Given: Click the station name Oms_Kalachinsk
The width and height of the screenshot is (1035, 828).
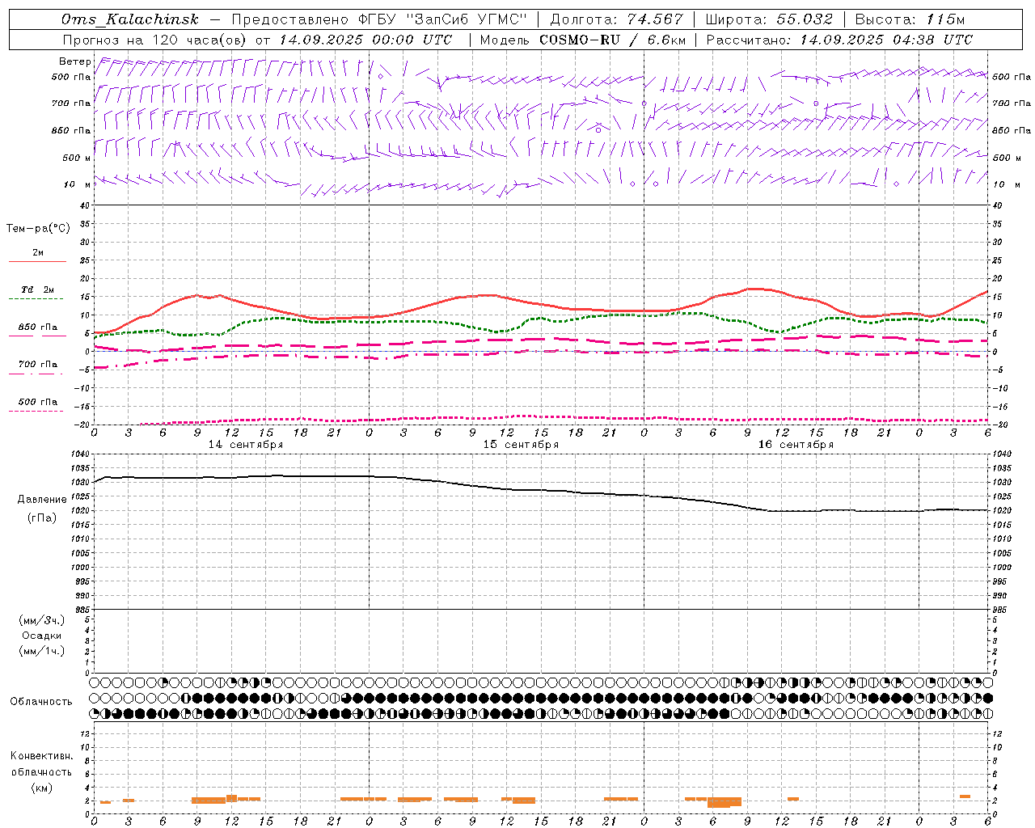Looking at the screenshot, I should tap(130, 19).
